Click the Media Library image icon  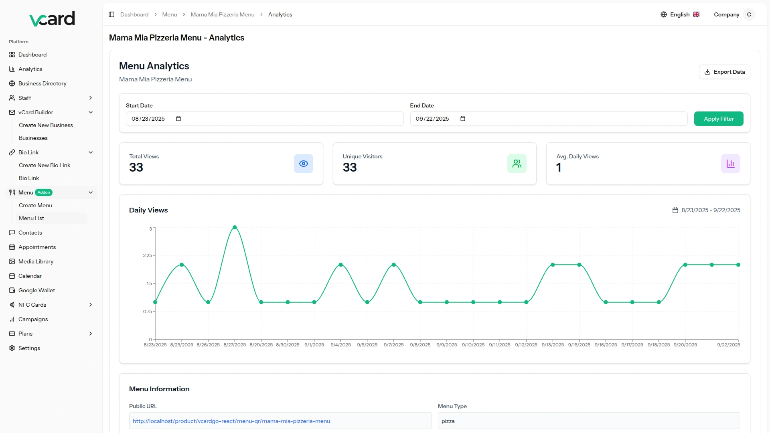12,261
